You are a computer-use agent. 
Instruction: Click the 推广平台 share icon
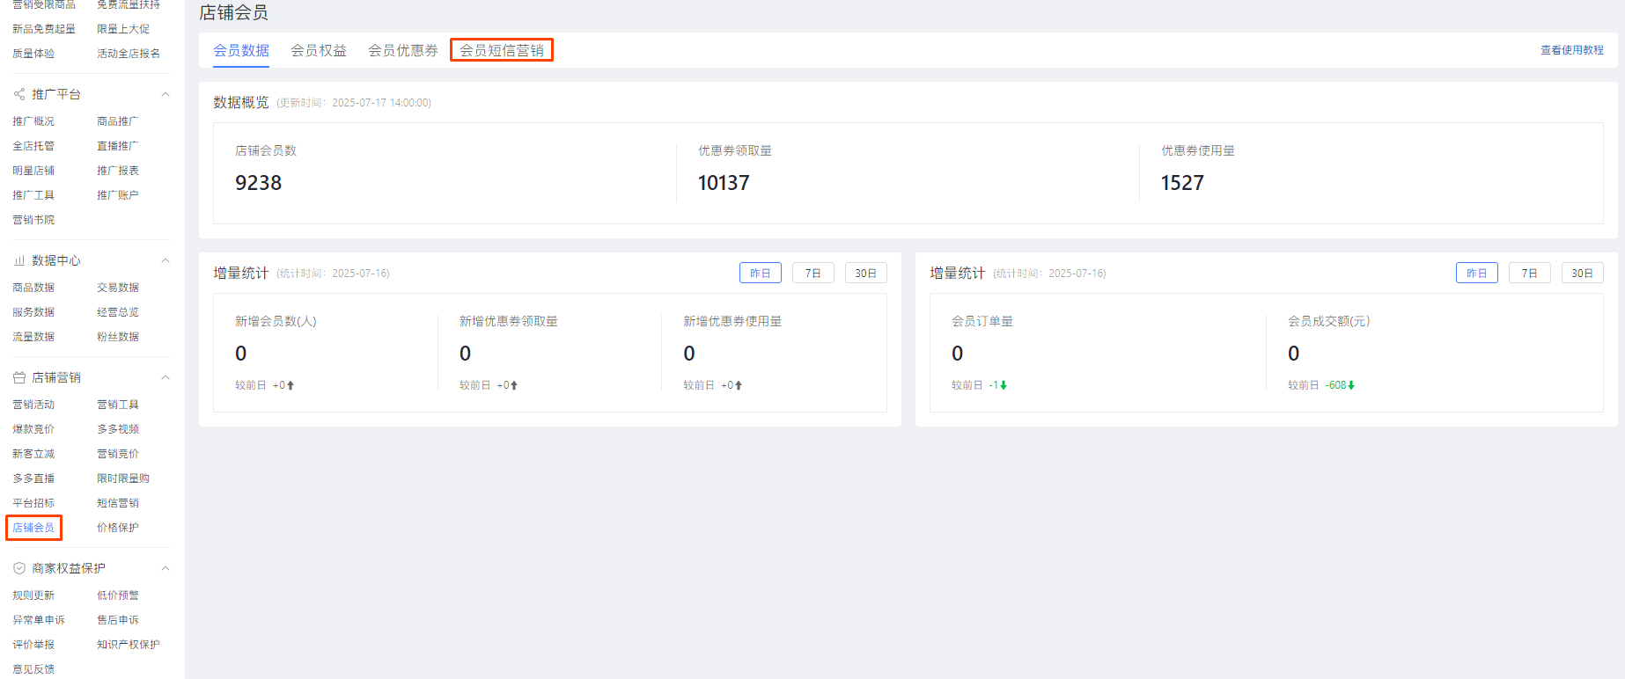[x=19, y=94]
